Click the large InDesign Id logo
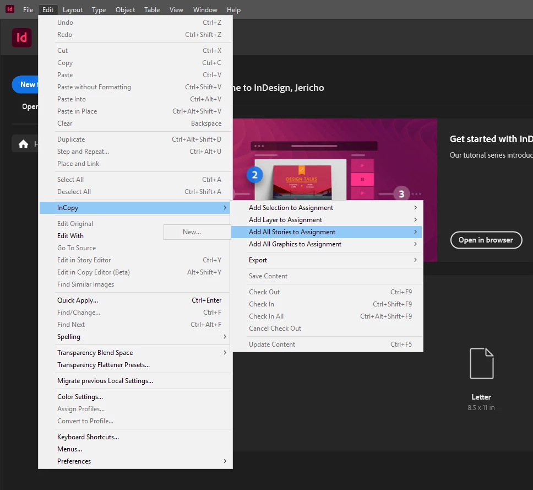533x490 pixels. 22,37
